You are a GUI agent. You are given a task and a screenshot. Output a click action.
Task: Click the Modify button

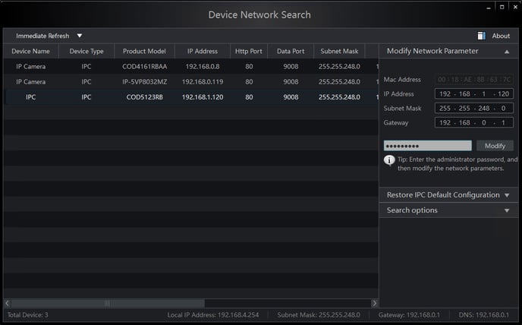[x=495, y=146]
